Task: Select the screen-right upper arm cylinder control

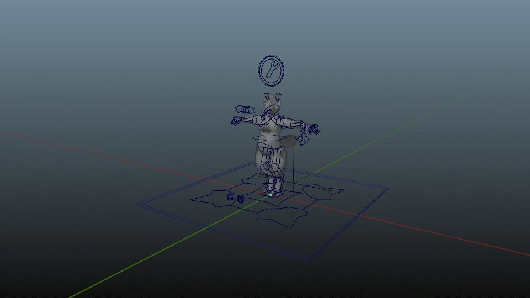Action: click(x=287, y=123)
